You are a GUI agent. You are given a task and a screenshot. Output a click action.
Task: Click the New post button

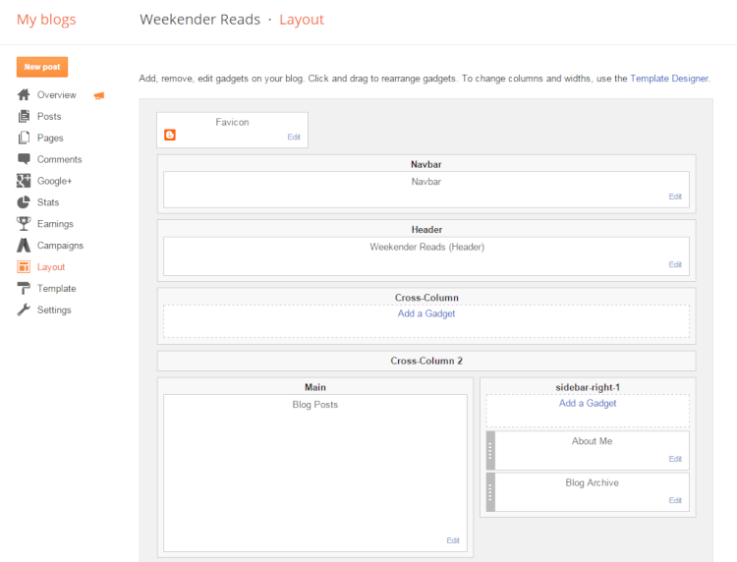coord(42,67)
